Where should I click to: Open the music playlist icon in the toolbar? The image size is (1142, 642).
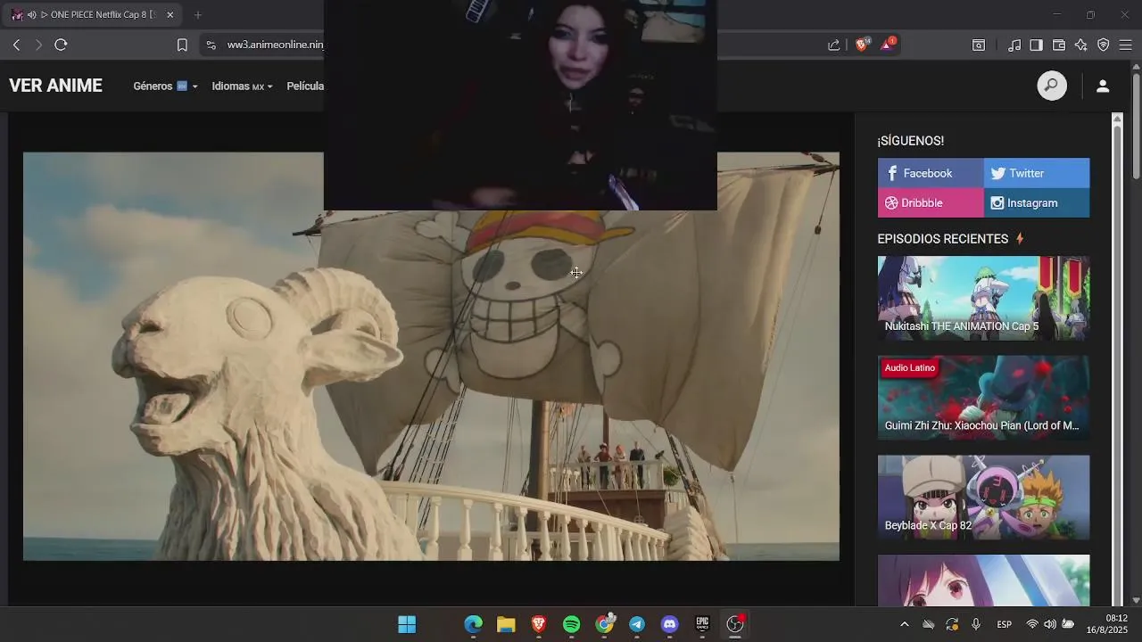1014,45
